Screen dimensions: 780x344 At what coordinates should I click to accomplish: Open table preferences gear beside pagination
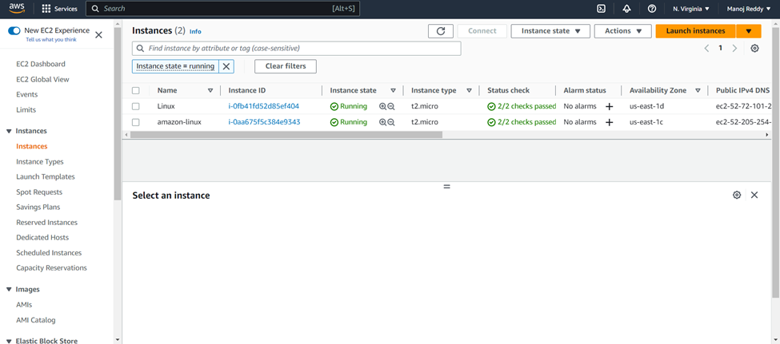[x=754, y=48]
